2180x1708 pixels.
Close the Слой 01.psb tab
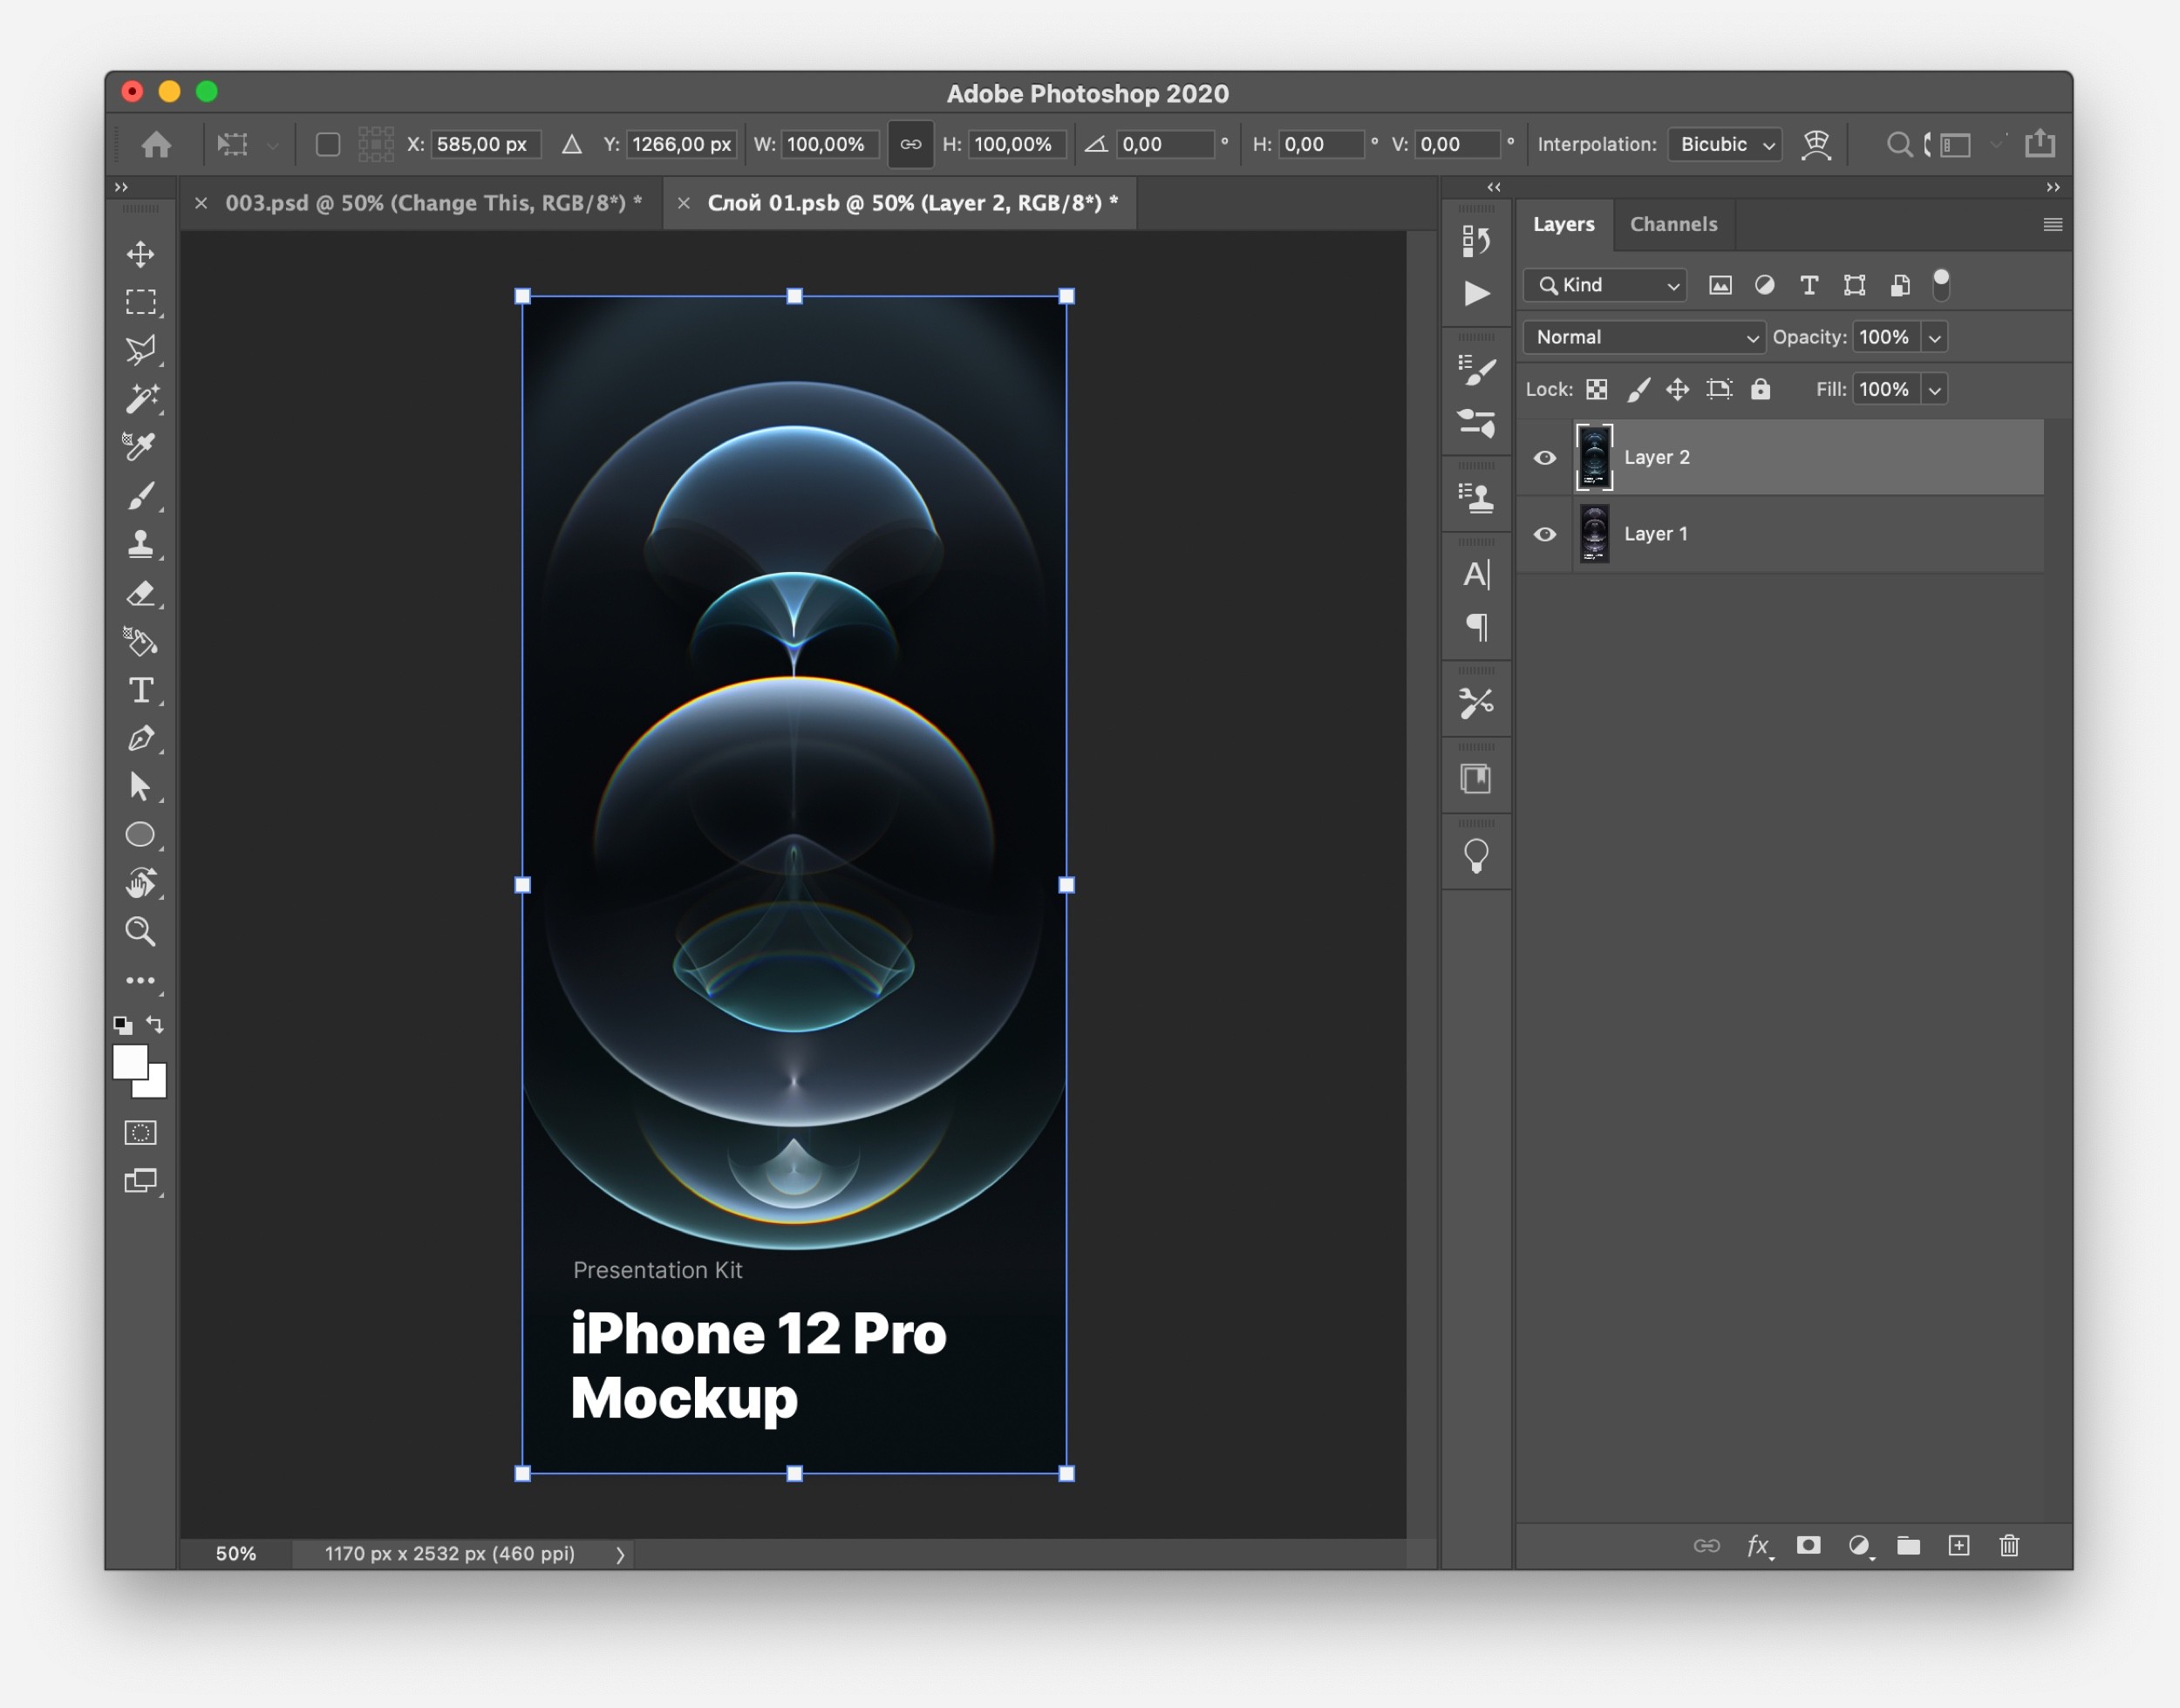pyautogui.click(x=684, y=203)
